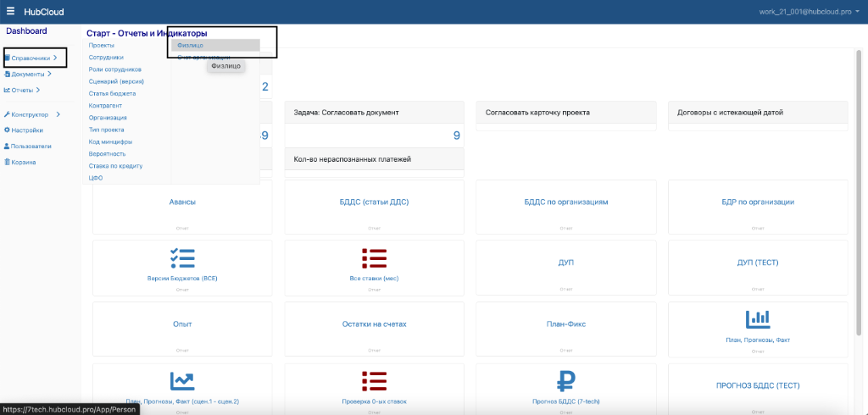Open the Авансы report tile
868x415 pixels.
pyautogui.click(x=182, y=202)
